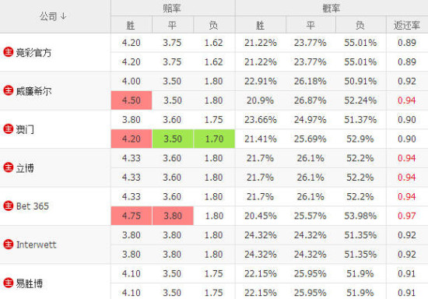Open the 威廉希尔 company name
This screenshot has height=299, width=428.
pos(33,91)
